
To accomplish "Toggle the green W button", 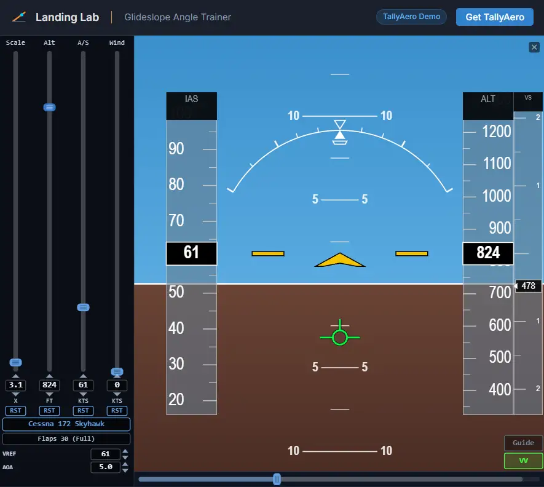I will tap(523, 461).
